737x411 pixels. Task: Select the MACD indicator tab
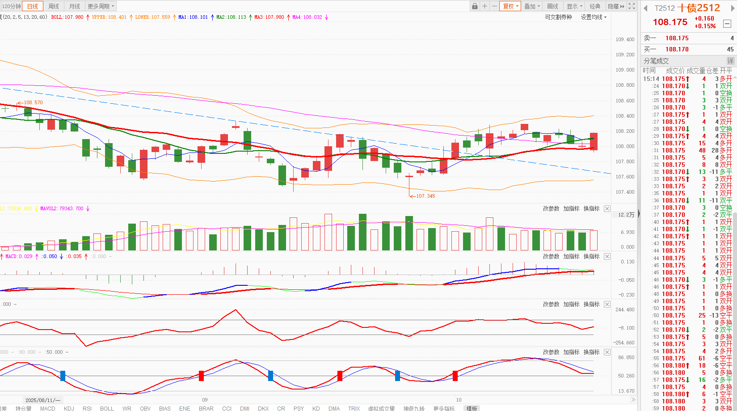(48, 408)
